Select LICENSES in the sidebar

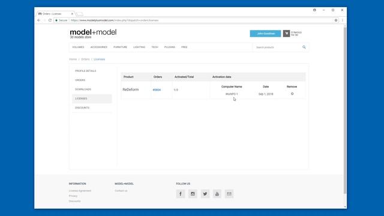92,98
